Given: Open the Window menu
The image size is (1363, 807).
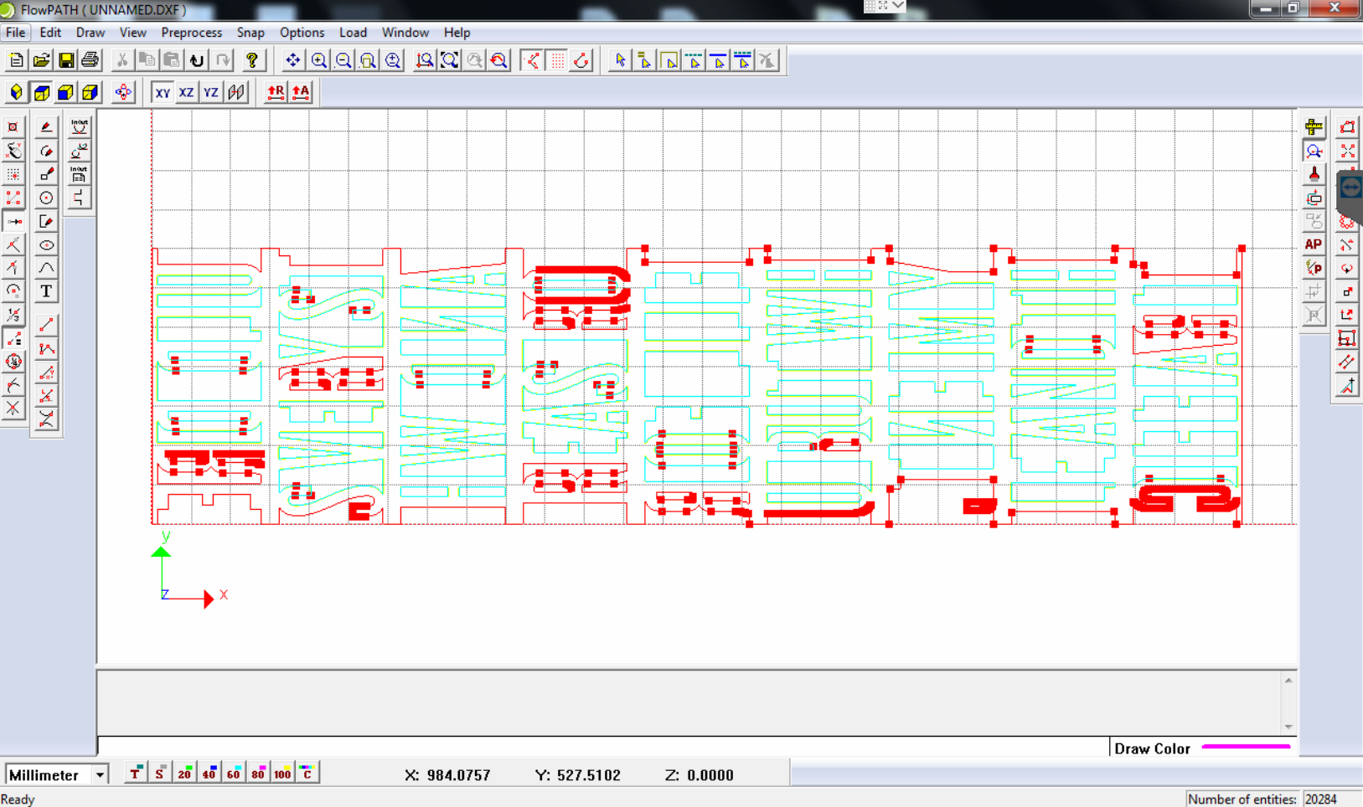Looking at the screenshot, I should click(405, 33).
